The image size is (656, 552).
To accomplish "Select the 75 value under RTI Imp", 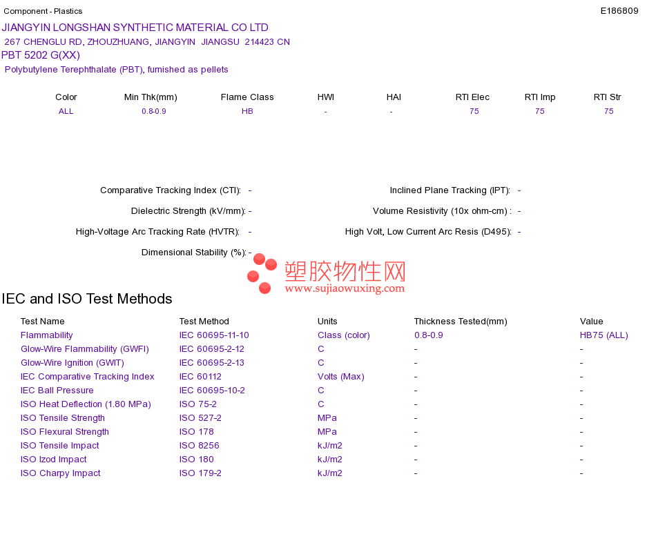I will 540,111.
